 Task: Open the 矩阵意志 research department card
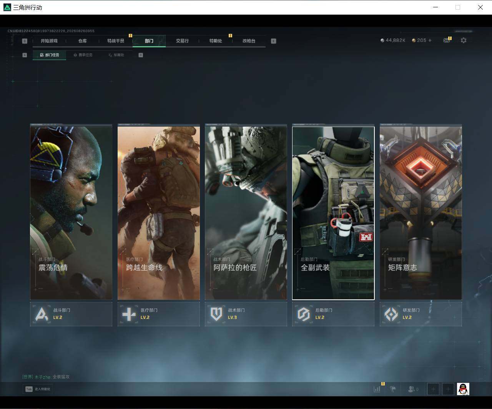(x=421, y=213)
